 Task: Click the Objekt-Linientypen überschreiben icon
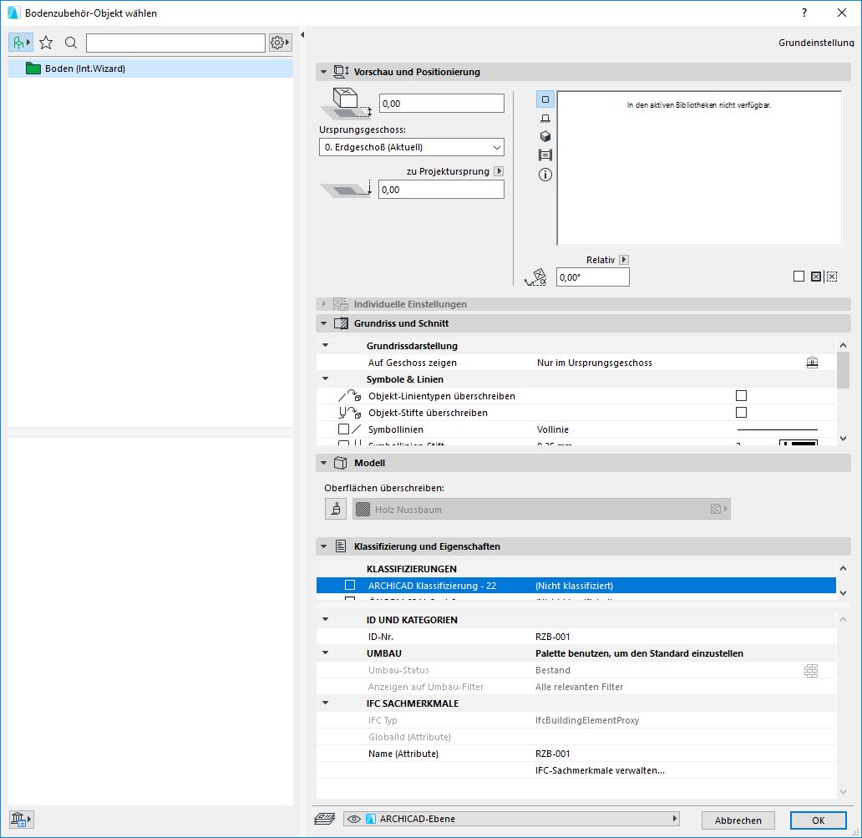(x=350, y=396)
